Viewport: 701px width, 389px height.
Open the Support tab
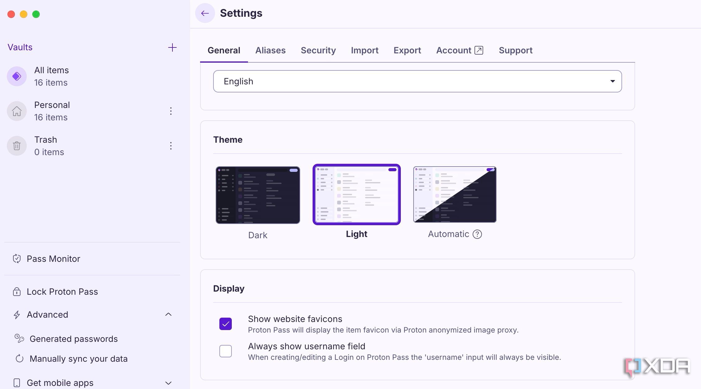[x=515, y=50]
